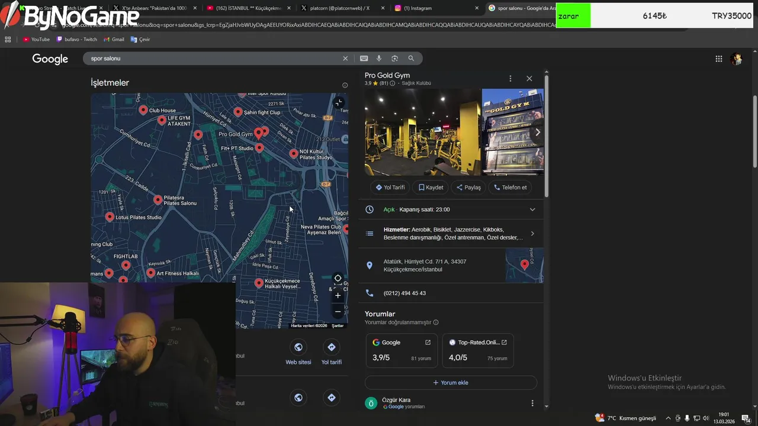Image resolution: width=758 pixels, height=426 pixels.
Task: Click Yol Tarifi in the gym panel
Action: [x=390, y=188]
